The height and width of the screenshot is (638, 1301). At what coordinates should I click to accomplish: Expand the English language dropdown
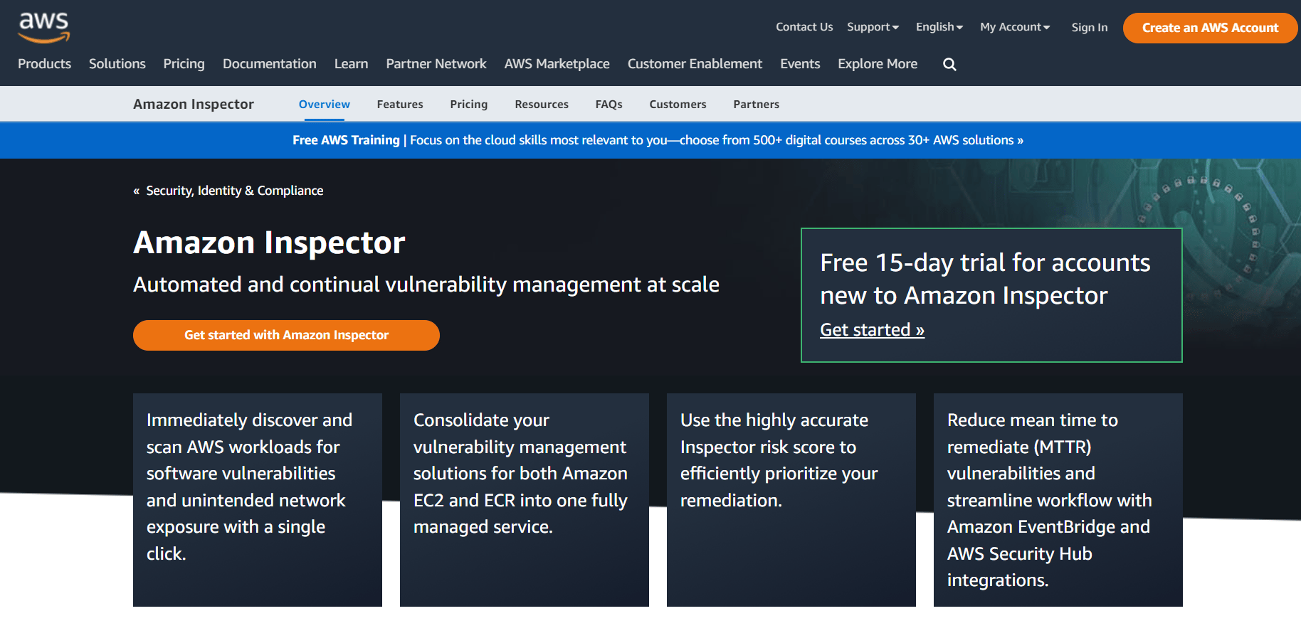coord(939,27)
